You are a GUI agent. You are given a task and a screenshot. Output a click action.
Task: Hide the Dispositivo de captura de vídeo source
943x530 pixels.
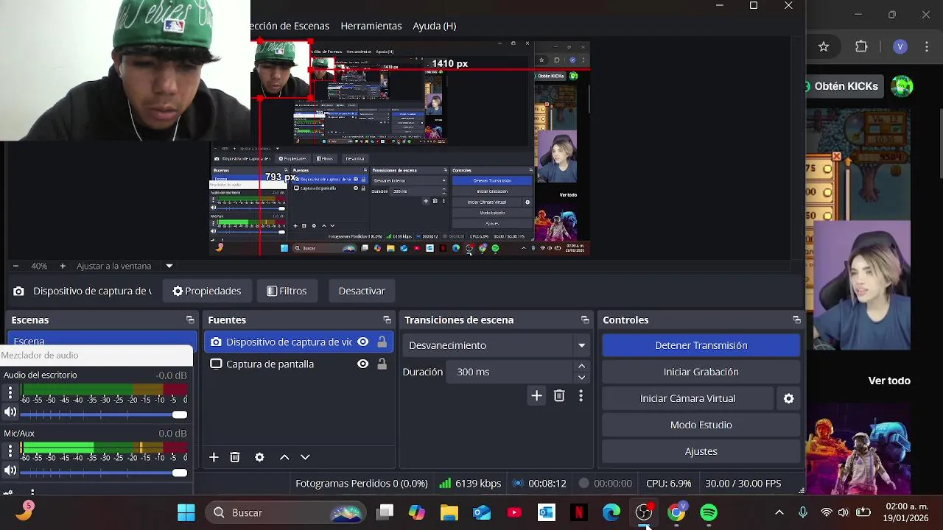coord(362,342)
